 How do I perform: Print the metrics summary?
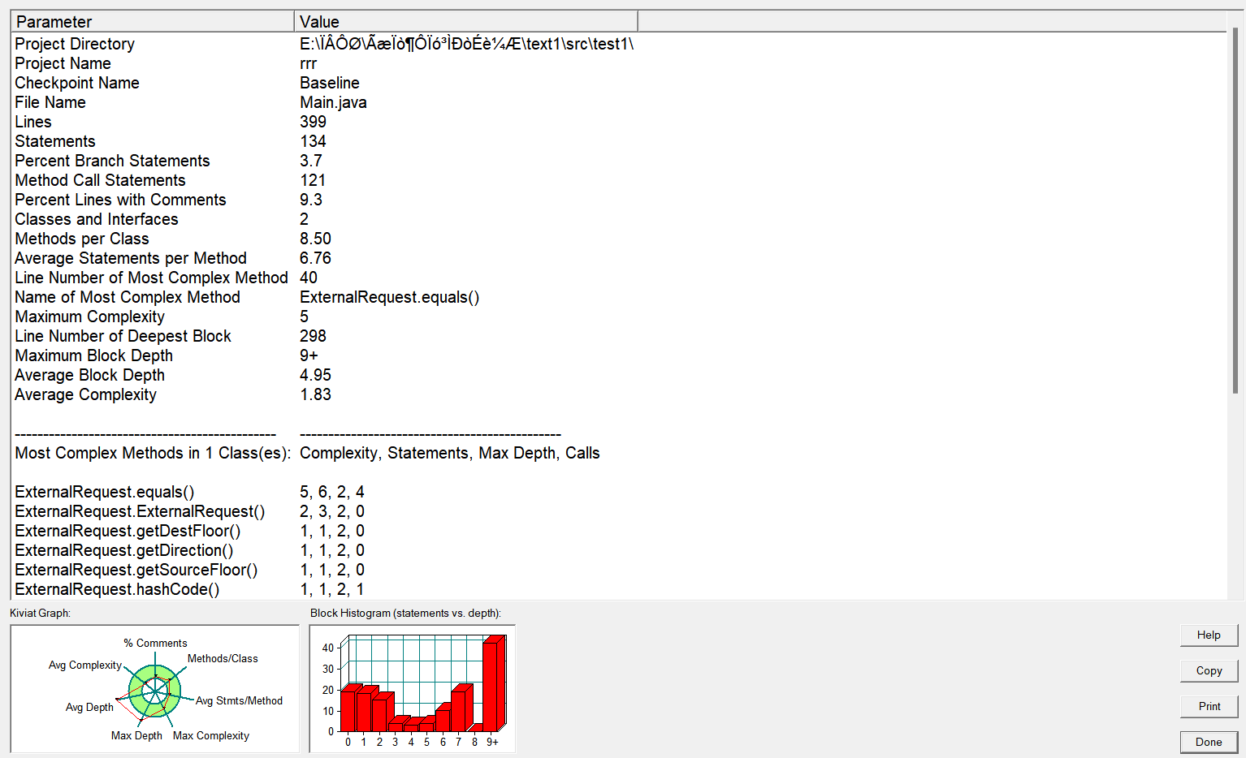[1209, 707]
